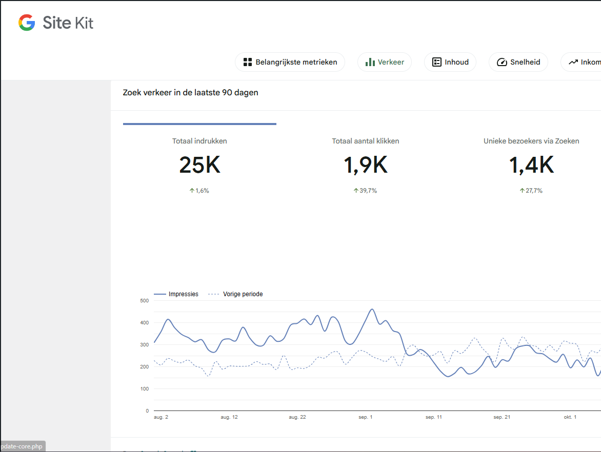Go to the Inhoud section
The image size is (601, 452).
[x=450, y=62]
